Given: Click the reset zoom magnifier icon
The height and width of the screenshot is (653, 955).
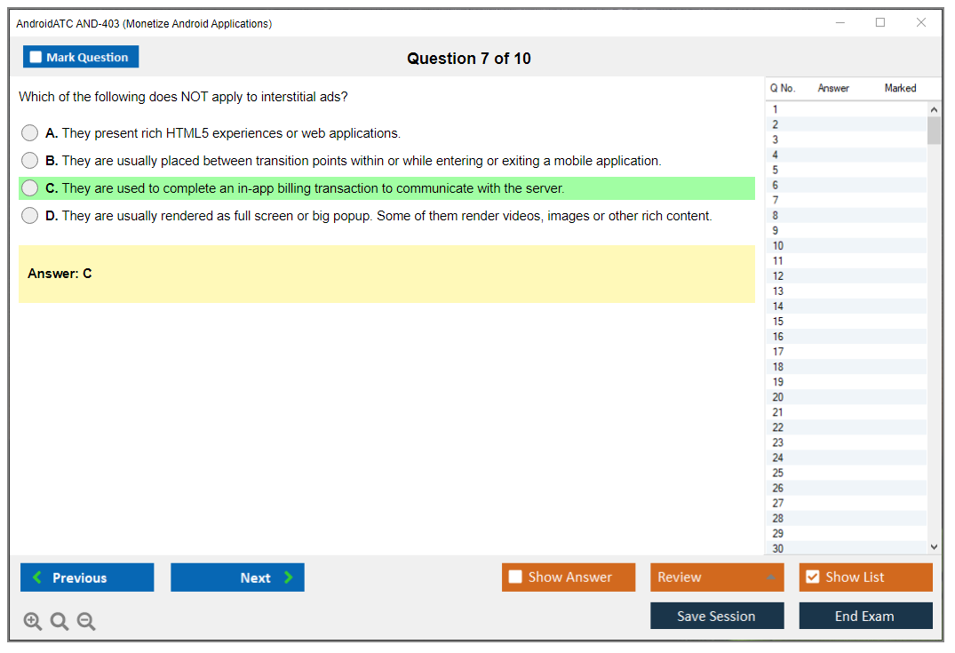Looking at the screenshot, I should 60,622.
